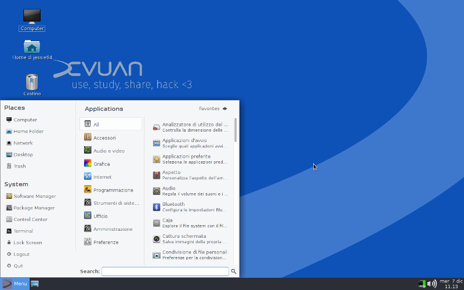Launch Bluetooth settings
464x290 pixels.
click(190, 207)
